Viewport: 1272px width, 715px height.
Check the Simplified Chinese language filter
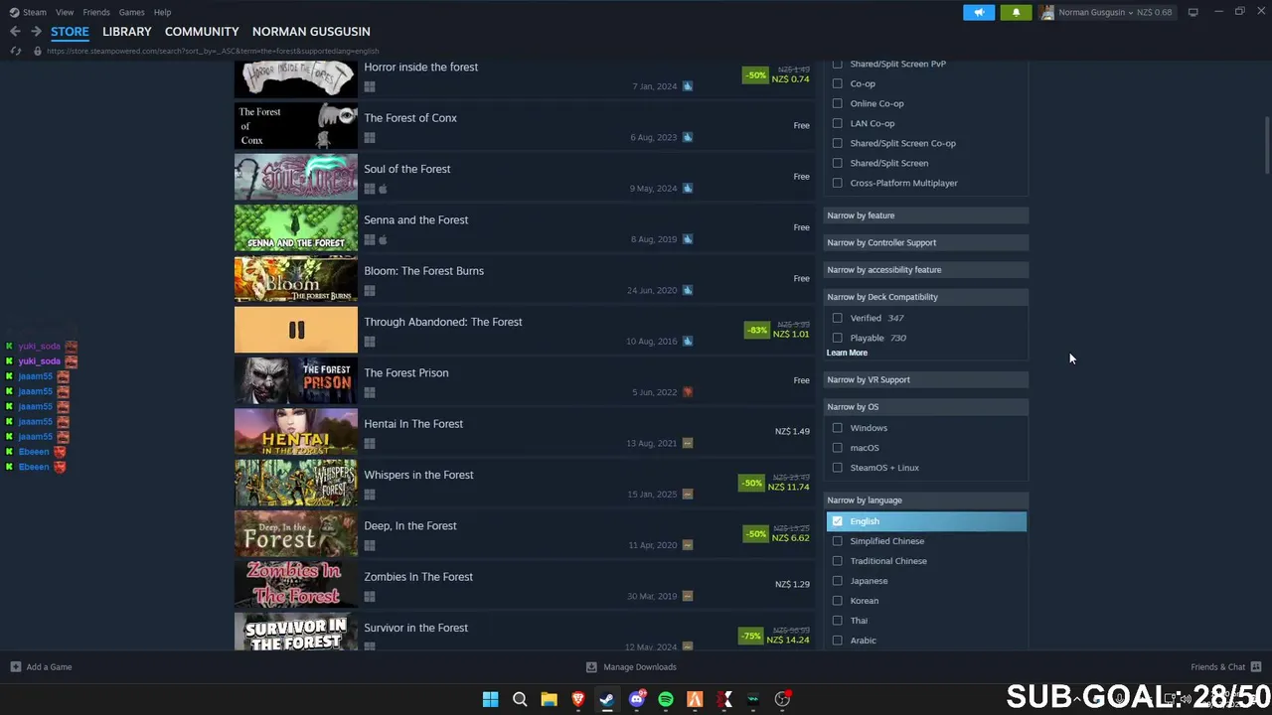pos(837,541)
